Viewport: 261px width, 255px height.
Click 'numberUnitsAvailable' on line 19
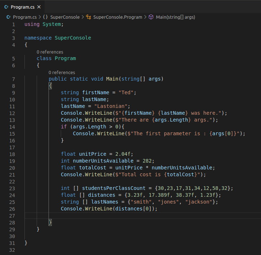click(x=103, y=161)
